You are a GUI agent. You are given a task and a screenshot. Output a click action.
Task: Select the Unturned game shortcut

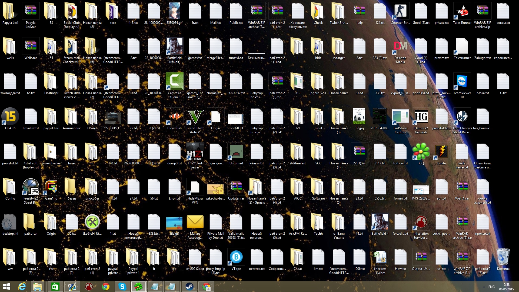click(236, 152)
